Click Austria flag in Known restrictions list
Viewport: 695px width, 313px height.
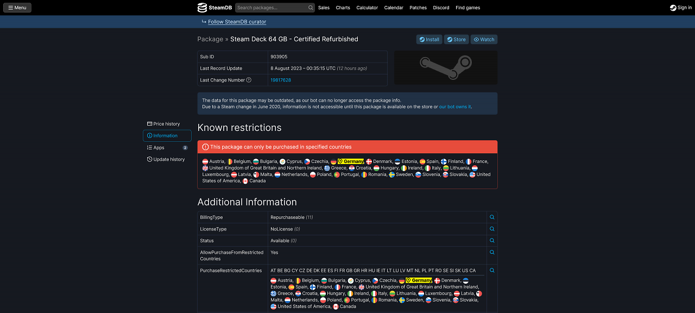[205, 161]
